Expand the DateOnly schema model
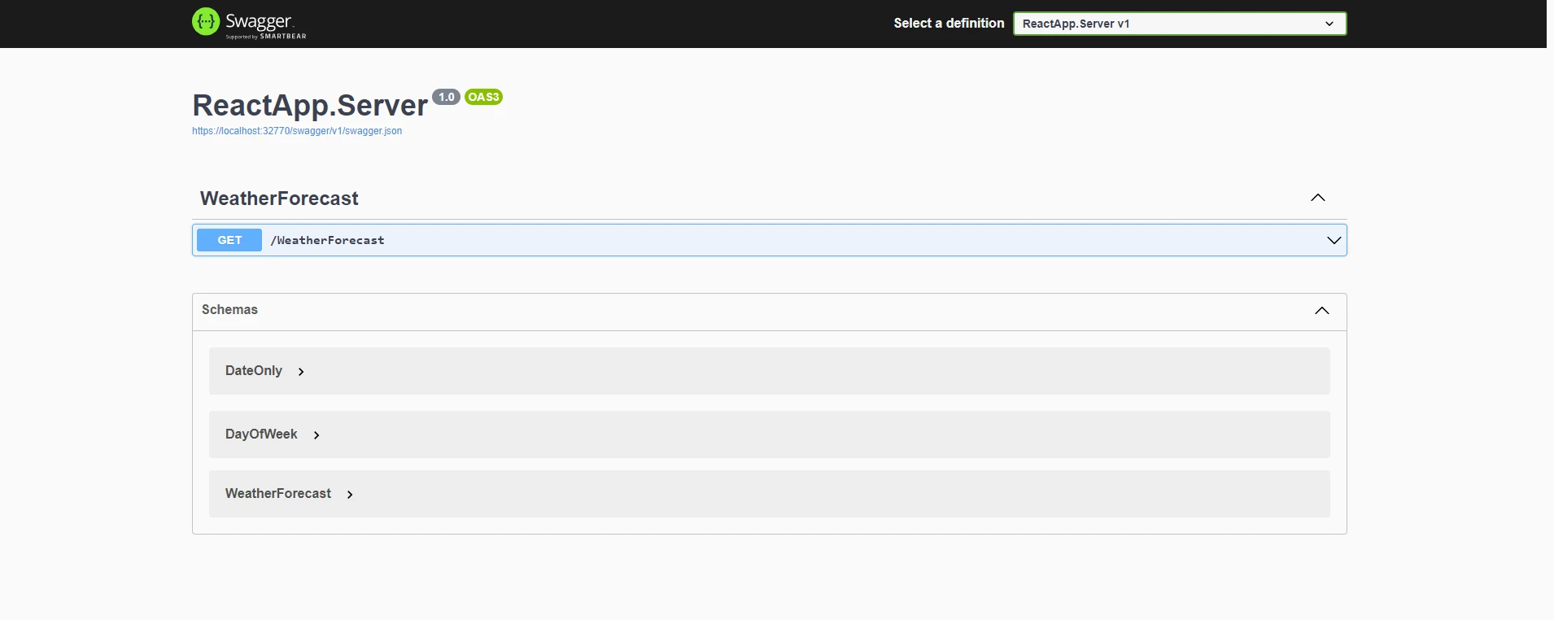 tap(254, 371)
